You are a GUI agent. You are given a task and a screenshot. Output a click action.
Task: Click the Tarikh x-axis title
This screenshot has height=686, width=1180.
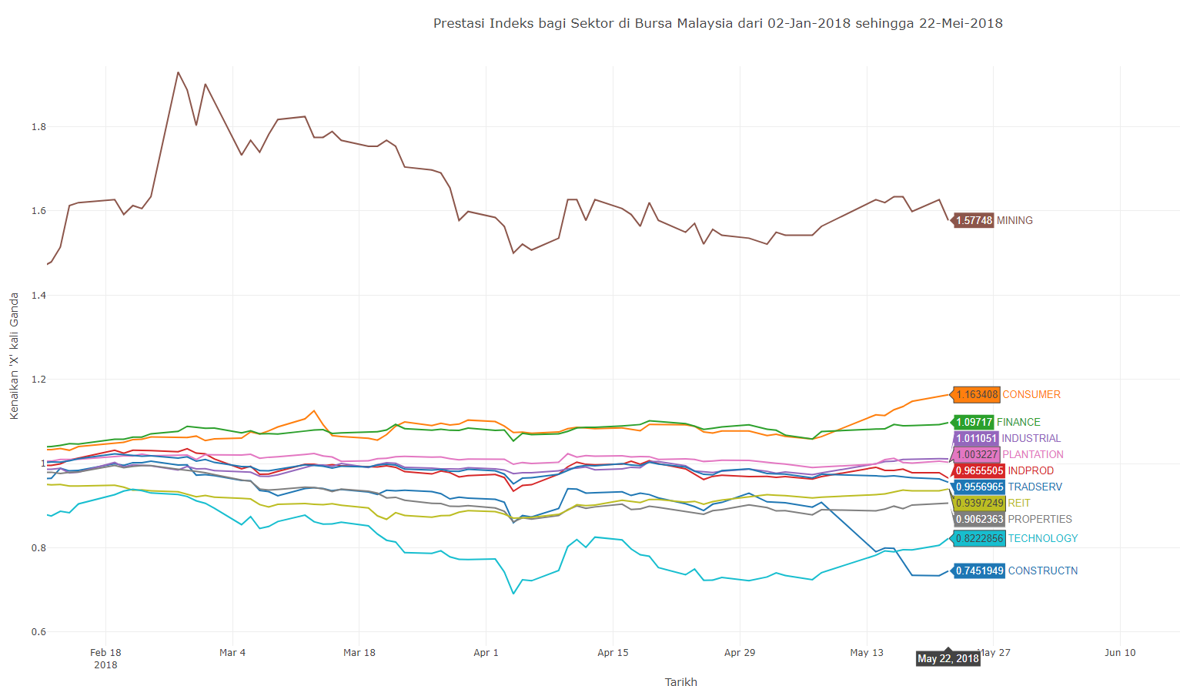pos(680,681)
